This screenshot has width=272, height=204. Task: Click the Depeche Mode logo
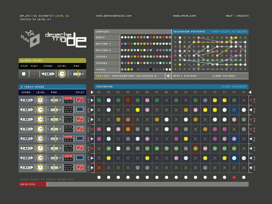pos(66,40)
